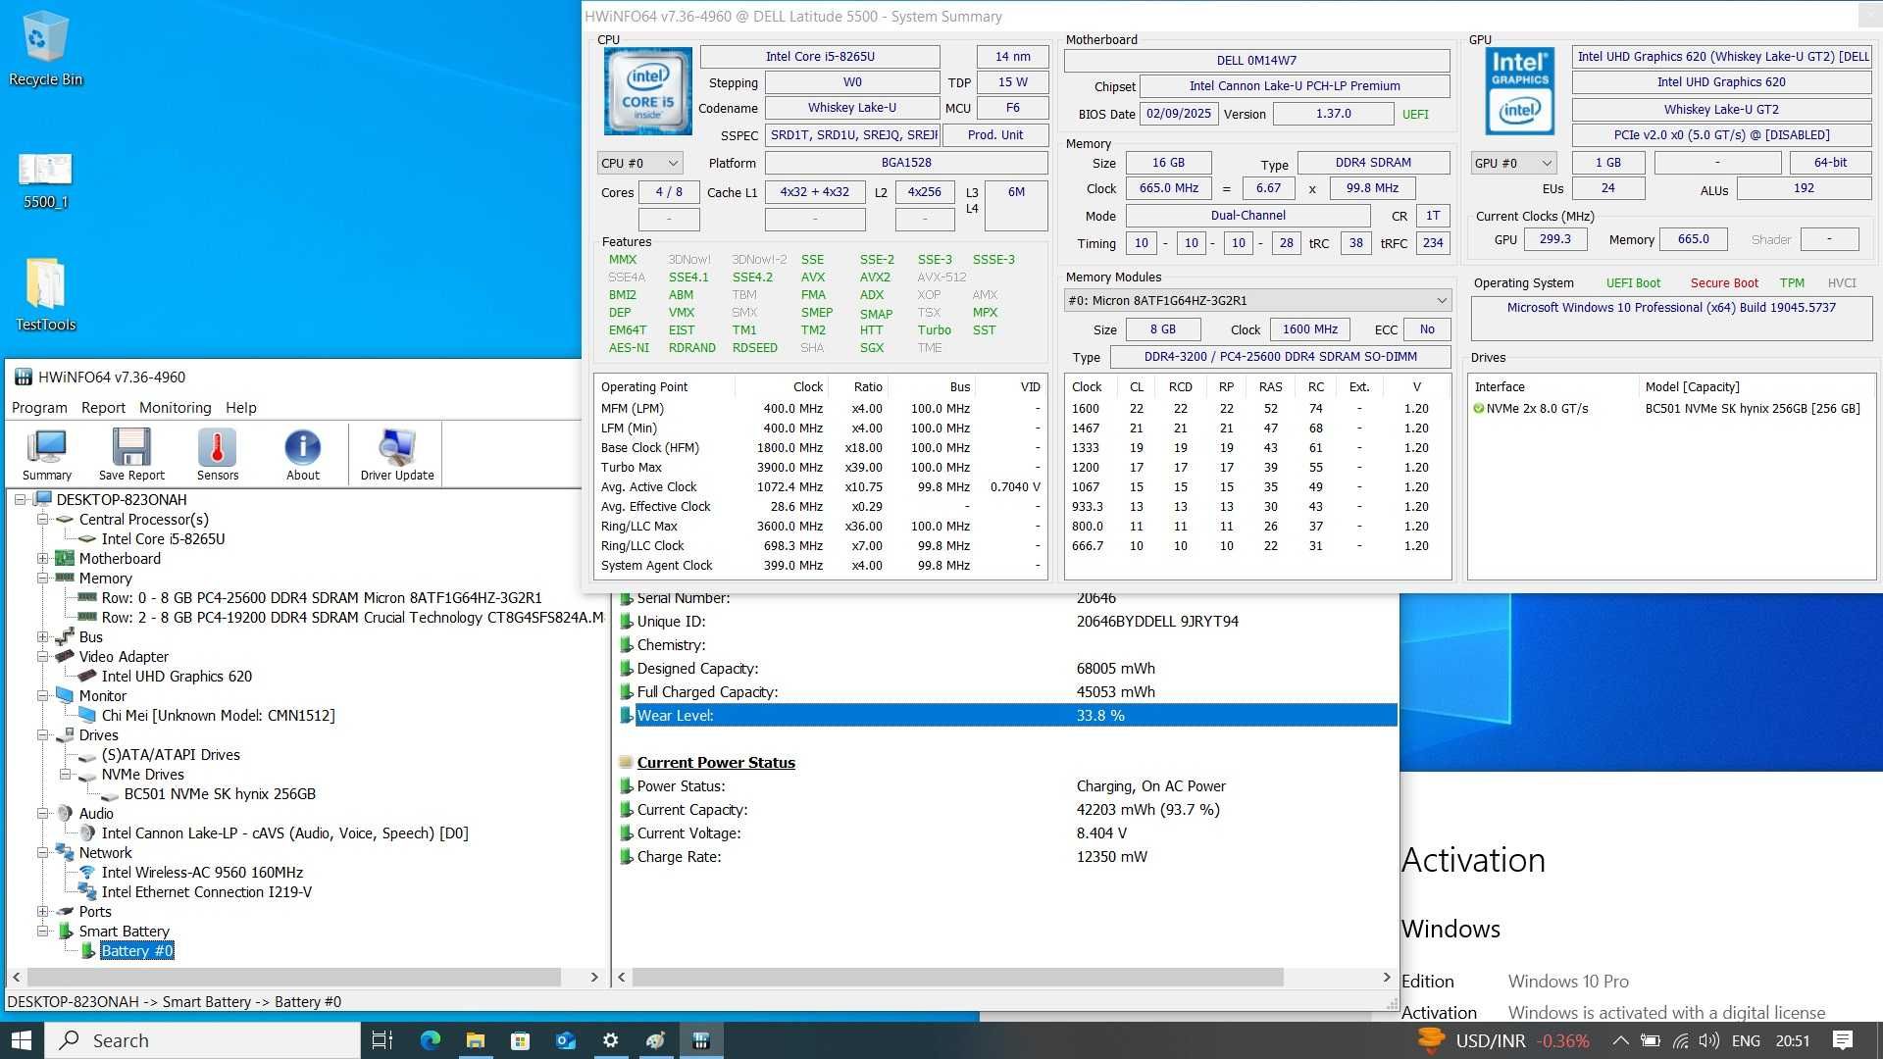The image size is (1883, 1059).
Task: Open the memory module Micron dropdown
Action: click(1257, 300)
